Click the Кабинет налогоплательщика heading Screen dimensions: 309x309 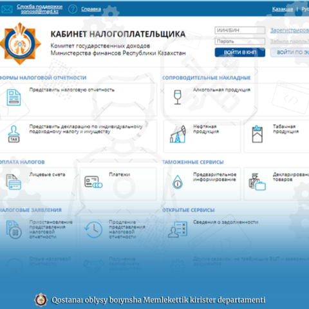[118, 34]
